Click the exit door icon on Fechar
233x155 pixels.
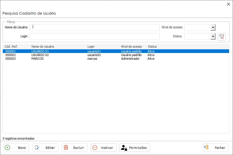coord(206,147)
